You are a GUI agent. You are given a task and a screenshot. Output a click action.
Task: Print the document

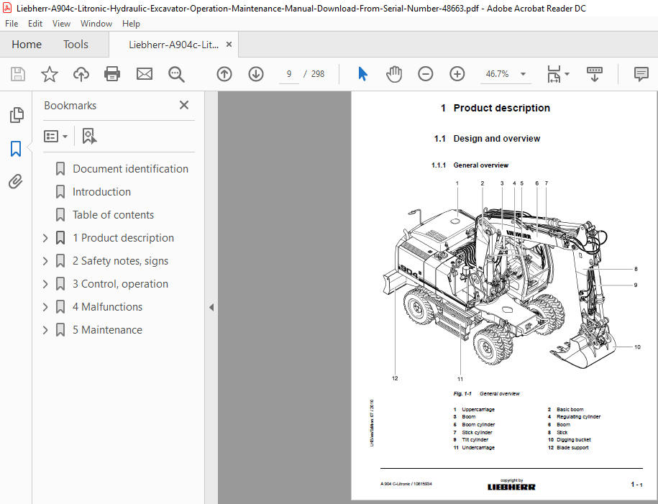[x=112, y=74]
